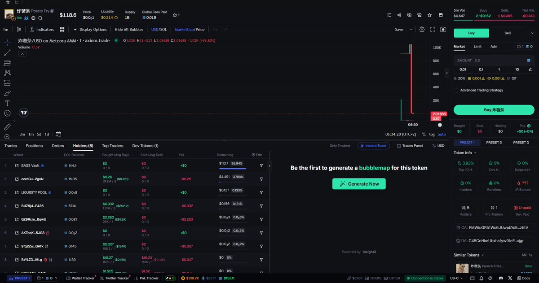
Task: Select PRESET 2 tab
Action: click(x=494, y=143)
